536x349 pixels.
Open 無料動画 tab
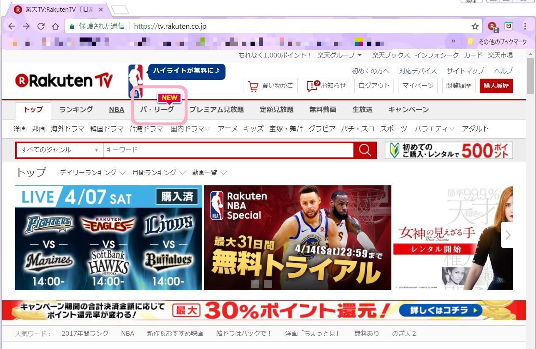point(323,110)
